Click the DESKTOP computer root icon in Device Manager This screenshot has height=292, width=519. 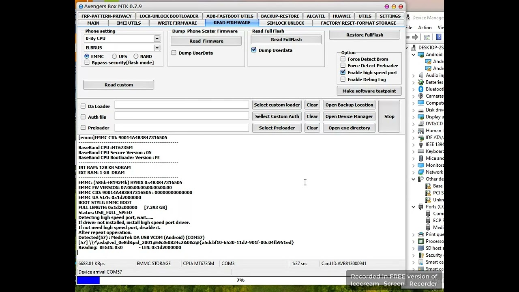[x=414, y=48]
